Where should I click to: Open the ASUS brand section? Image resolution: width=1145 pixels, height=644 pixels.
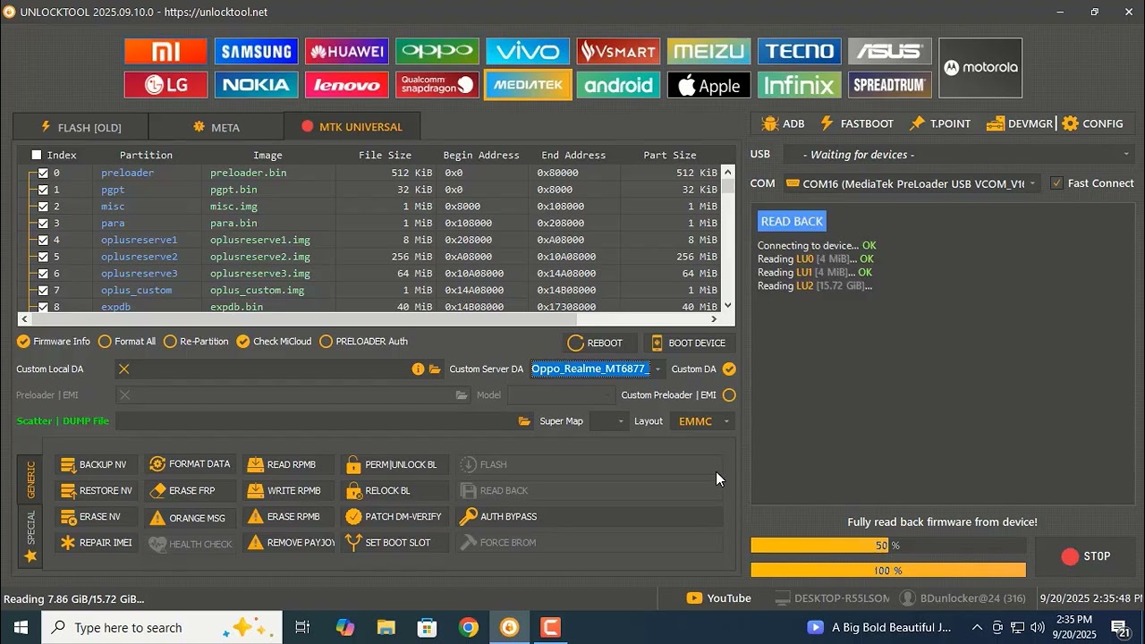click(890, 51)
